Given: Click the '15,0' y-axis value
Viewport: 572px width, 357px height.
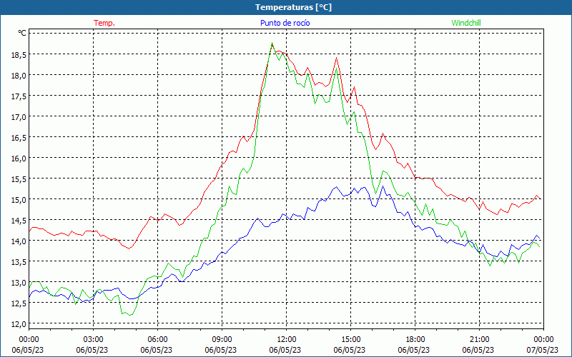Looking at the screenshot, I should [19, 199].
